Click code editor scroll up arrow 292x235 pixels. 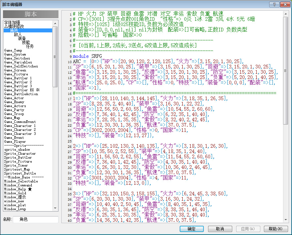tap(286, 14)
